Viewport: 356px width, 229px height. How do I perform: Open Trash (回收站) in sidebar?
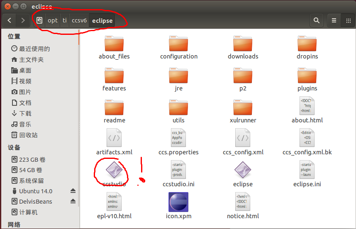(24, 135)
